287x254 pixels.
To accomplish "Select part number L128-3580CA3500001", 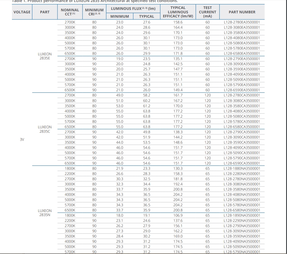I will [242, 106].
